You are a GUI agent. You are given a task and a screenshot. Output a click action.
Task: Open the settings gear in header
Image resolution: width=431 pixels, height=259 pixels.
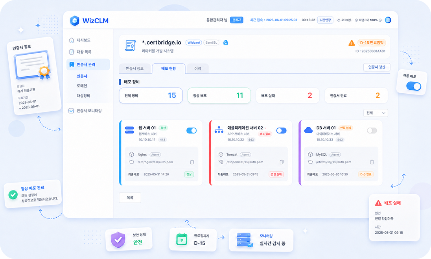click(x=388, y=20)
